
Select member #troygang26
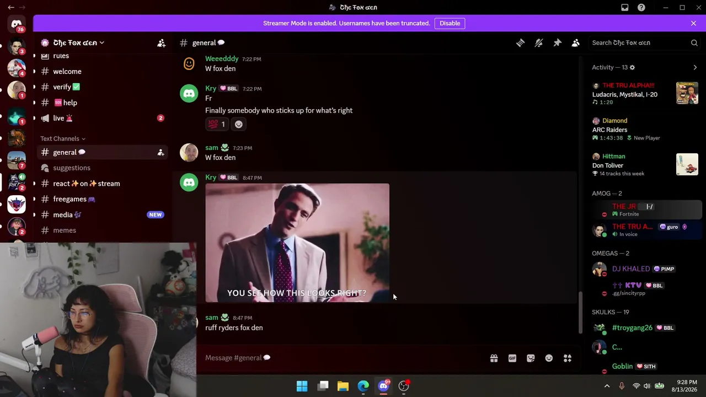point(645,328)
